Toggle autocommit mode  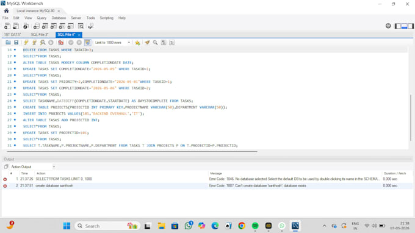point(87,42)
